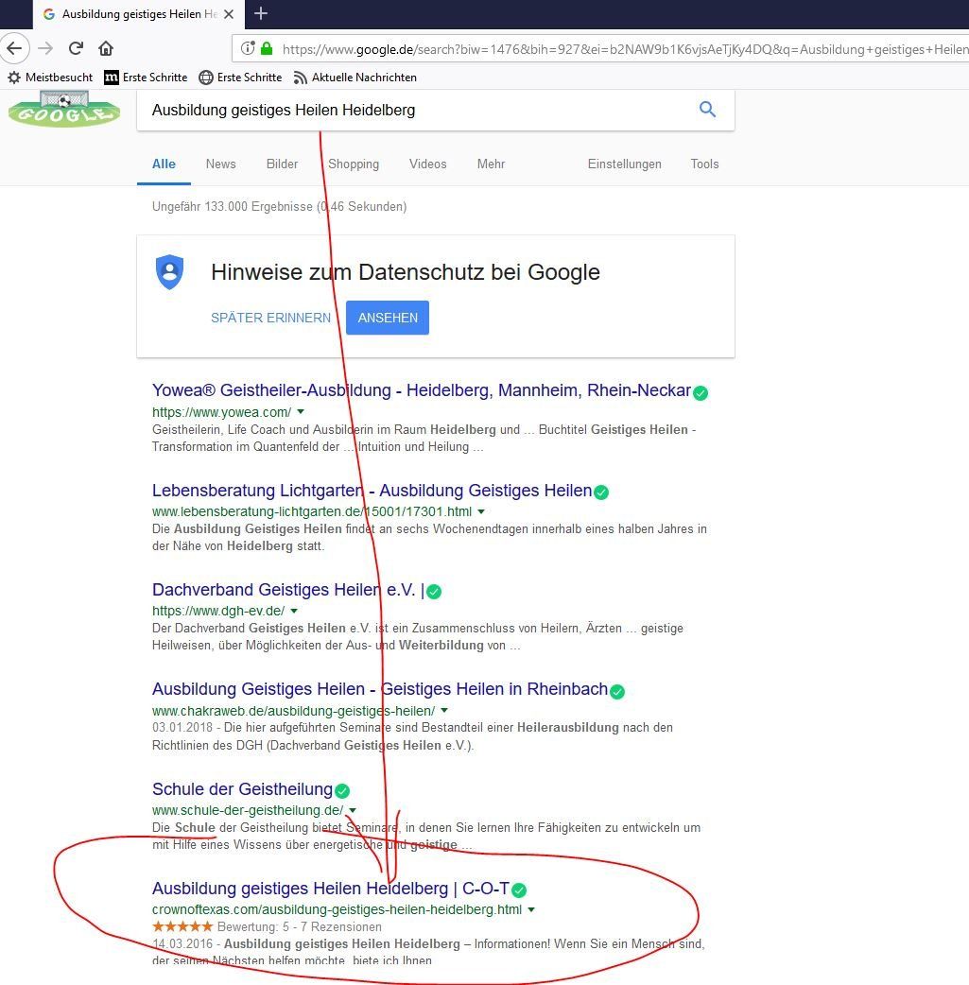The width and height of the screenshot is (969, 985).
Task: Reload the page with the refresh icon
Action: click(x=76, y=48)
